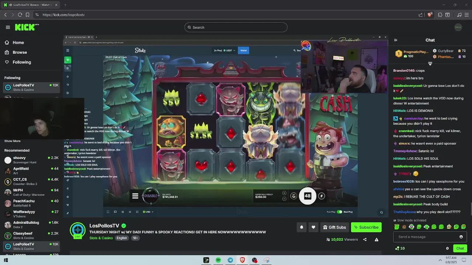Enable stream notifications with bell icon
Viewport: 472px width, 265px height.
[302, 227]
